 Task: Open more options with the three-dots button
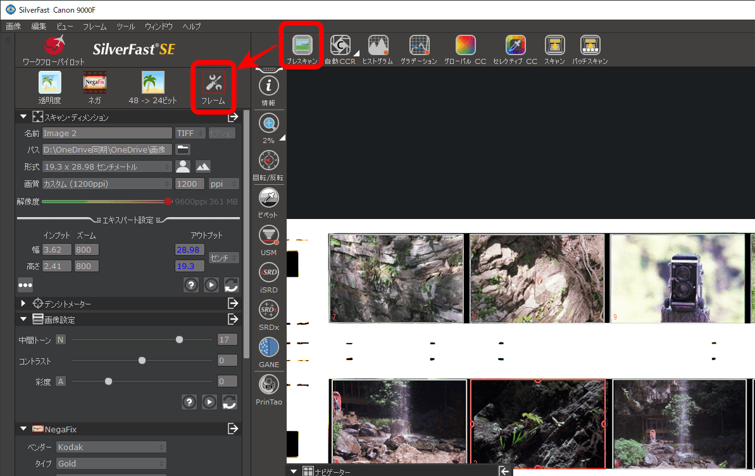(x=25, y=285)
